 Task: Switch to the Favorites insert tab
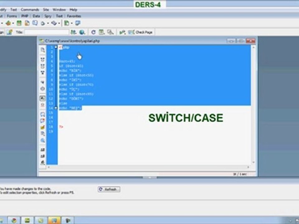(x=74, y=16)
